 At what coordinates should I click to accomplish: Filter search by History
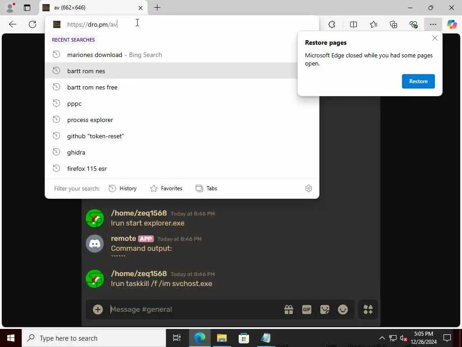click(x=123, y=188)
